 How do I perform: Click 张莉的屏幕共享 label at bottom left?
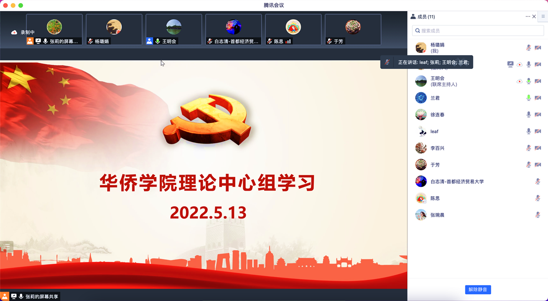[42, 296]
